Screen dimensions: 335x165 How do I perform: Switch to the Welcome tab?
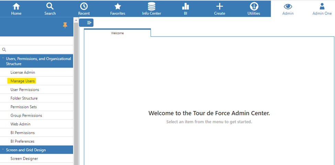pos(117,33)
